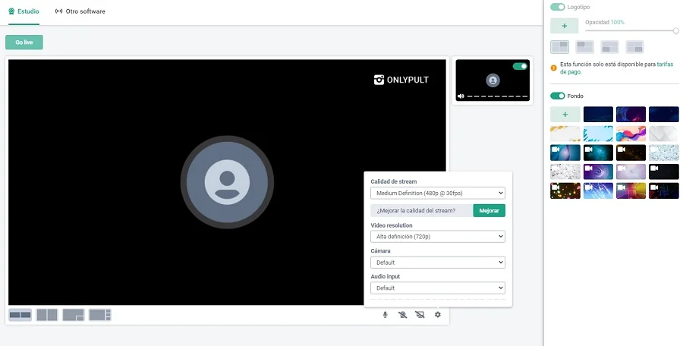Viewport: 683px width, 346px height.
Task: Mute the microphone in the studio toolbar
Action: point(385,315)
